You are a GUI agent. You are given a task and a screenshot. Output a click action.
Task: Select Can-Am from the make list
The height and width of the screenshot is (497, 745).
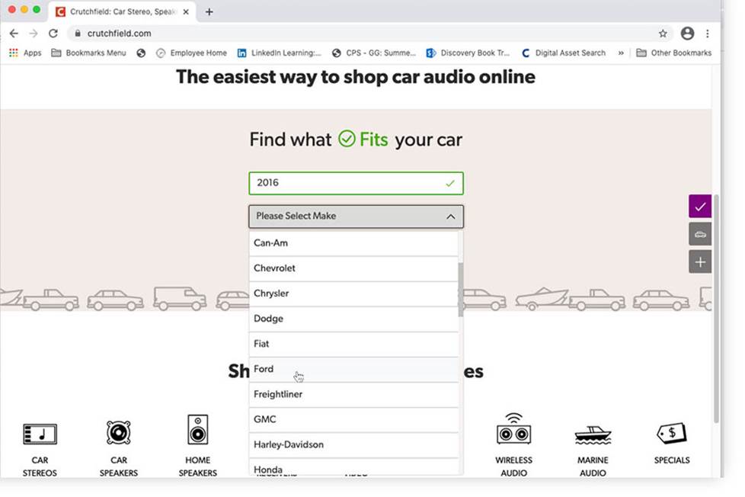(x=353, y=243)
